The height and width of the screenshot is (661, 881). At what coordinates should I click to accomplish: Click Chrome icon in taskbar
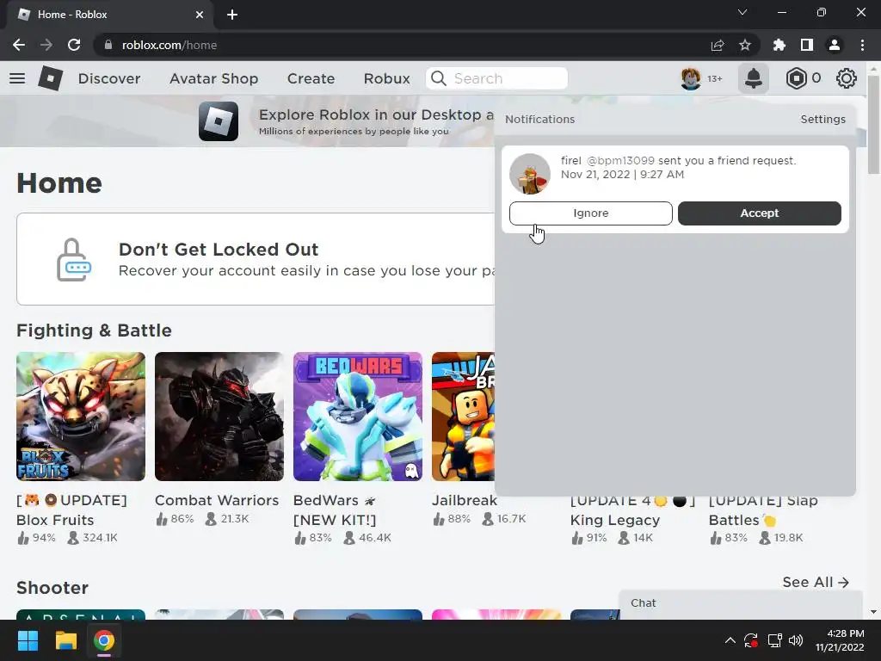[x=104, y=640]
